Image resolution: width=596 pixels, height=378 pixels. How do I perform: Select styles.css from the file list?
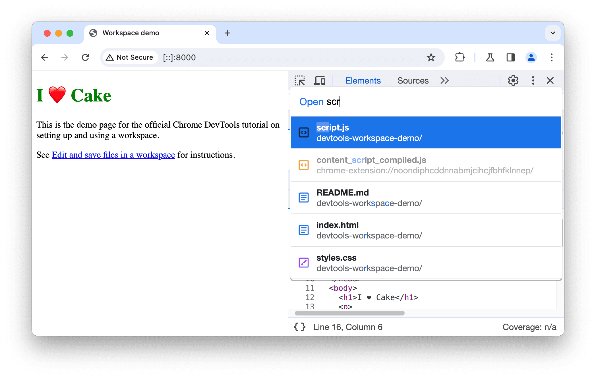(x=427, y=262)
